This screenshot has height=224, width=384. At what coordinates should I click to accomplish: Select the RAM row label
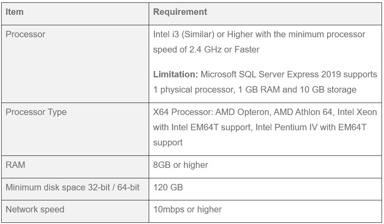[x=15, y=165]
